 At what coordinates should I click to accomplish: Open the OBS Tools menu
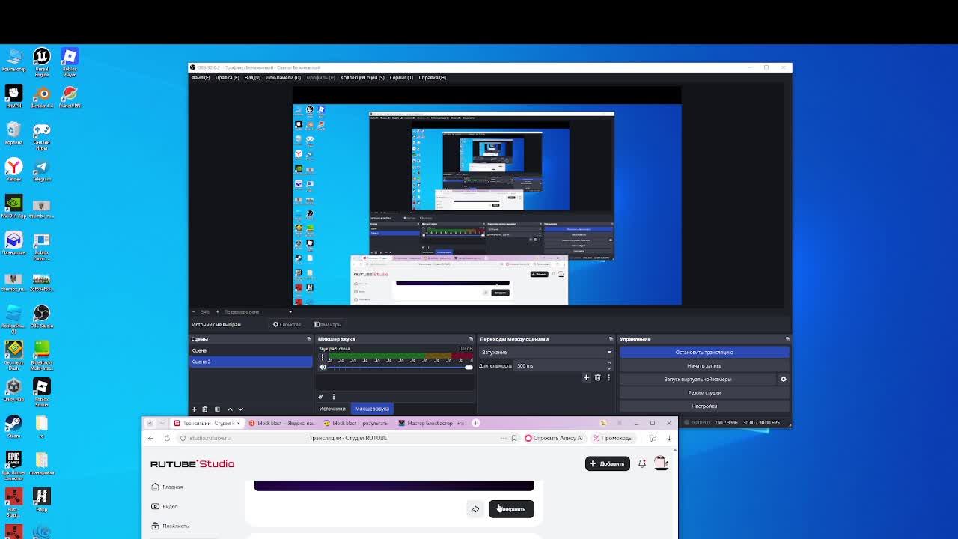[x=401, y=77]
